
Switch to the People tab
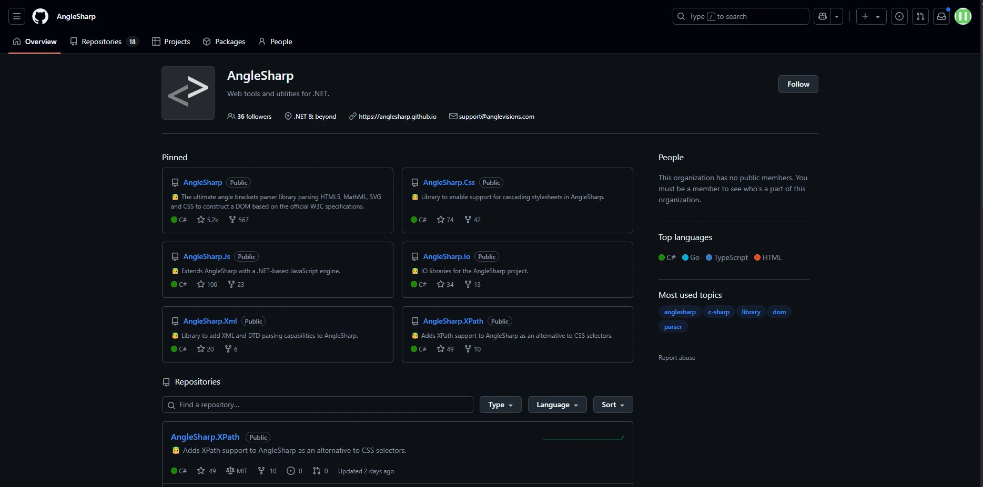coord(275,42)
